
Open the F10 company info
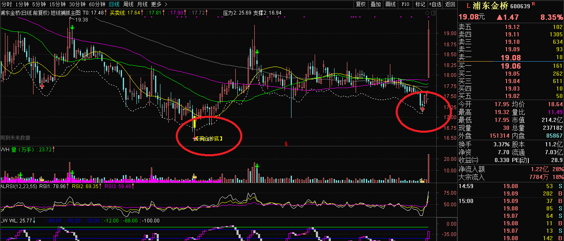coord(406,5)
